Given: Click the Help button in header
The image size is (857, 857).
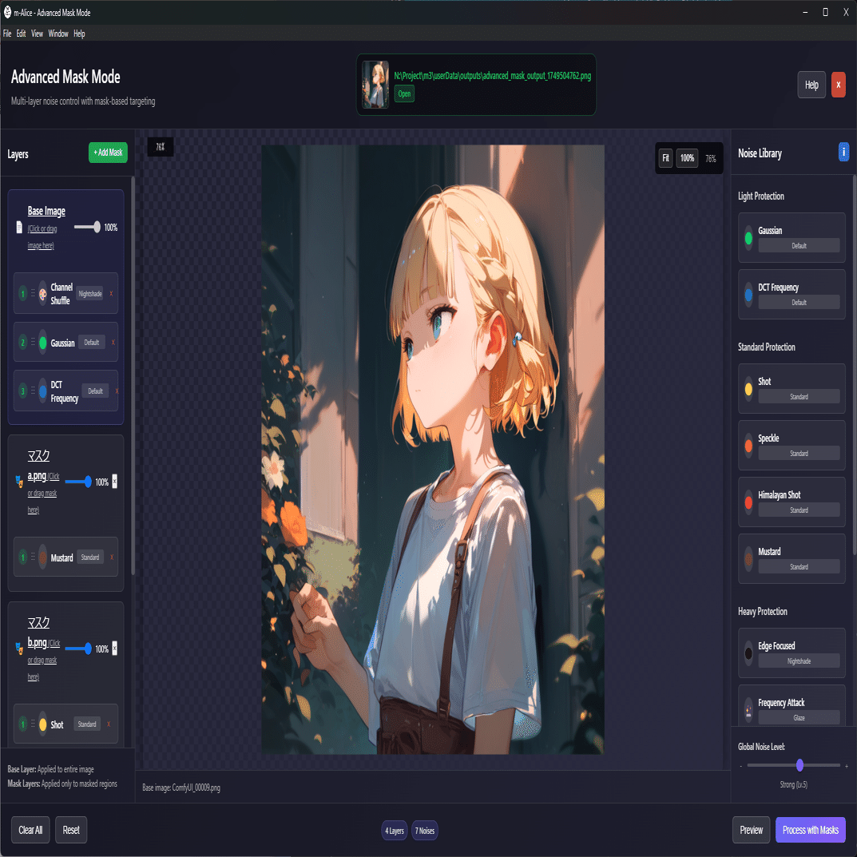Looking at the screenshot, I should 811,85.
